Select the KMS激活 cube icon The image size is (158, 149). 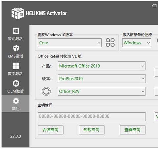point(16,48)
